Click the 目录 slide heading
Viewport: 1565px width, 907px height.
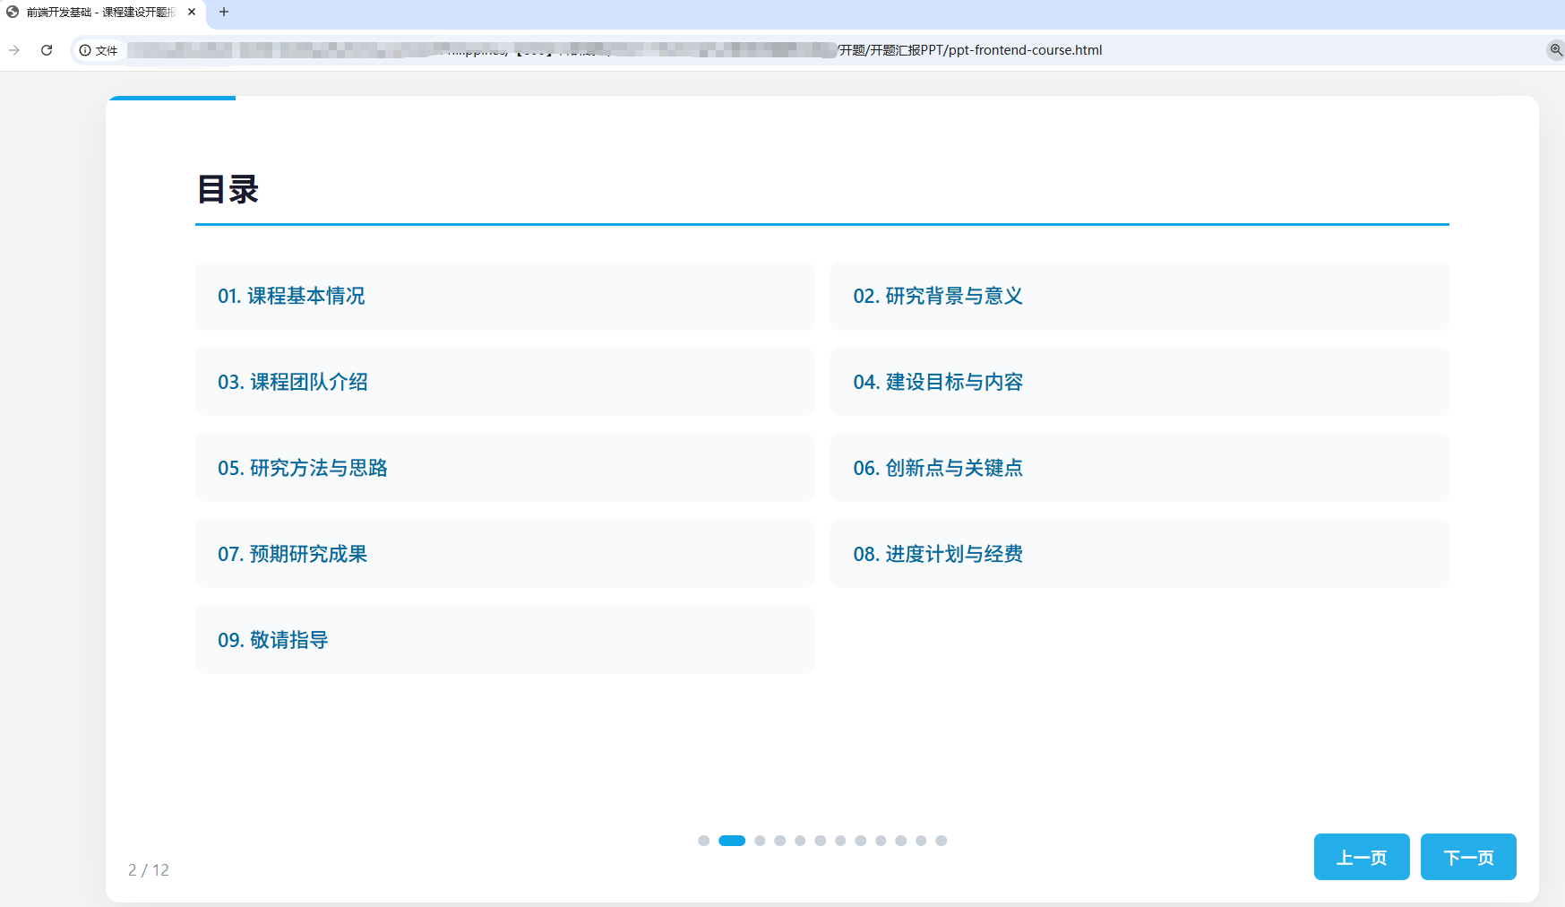pyautogui.click(x=228, y=190)
